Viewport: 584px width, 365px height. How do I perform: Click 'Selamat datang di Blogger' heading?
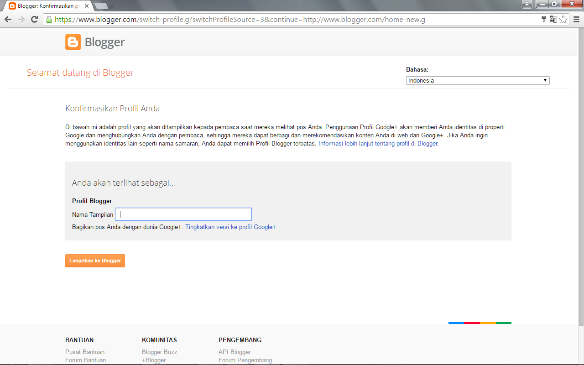(x=80, y=73)
